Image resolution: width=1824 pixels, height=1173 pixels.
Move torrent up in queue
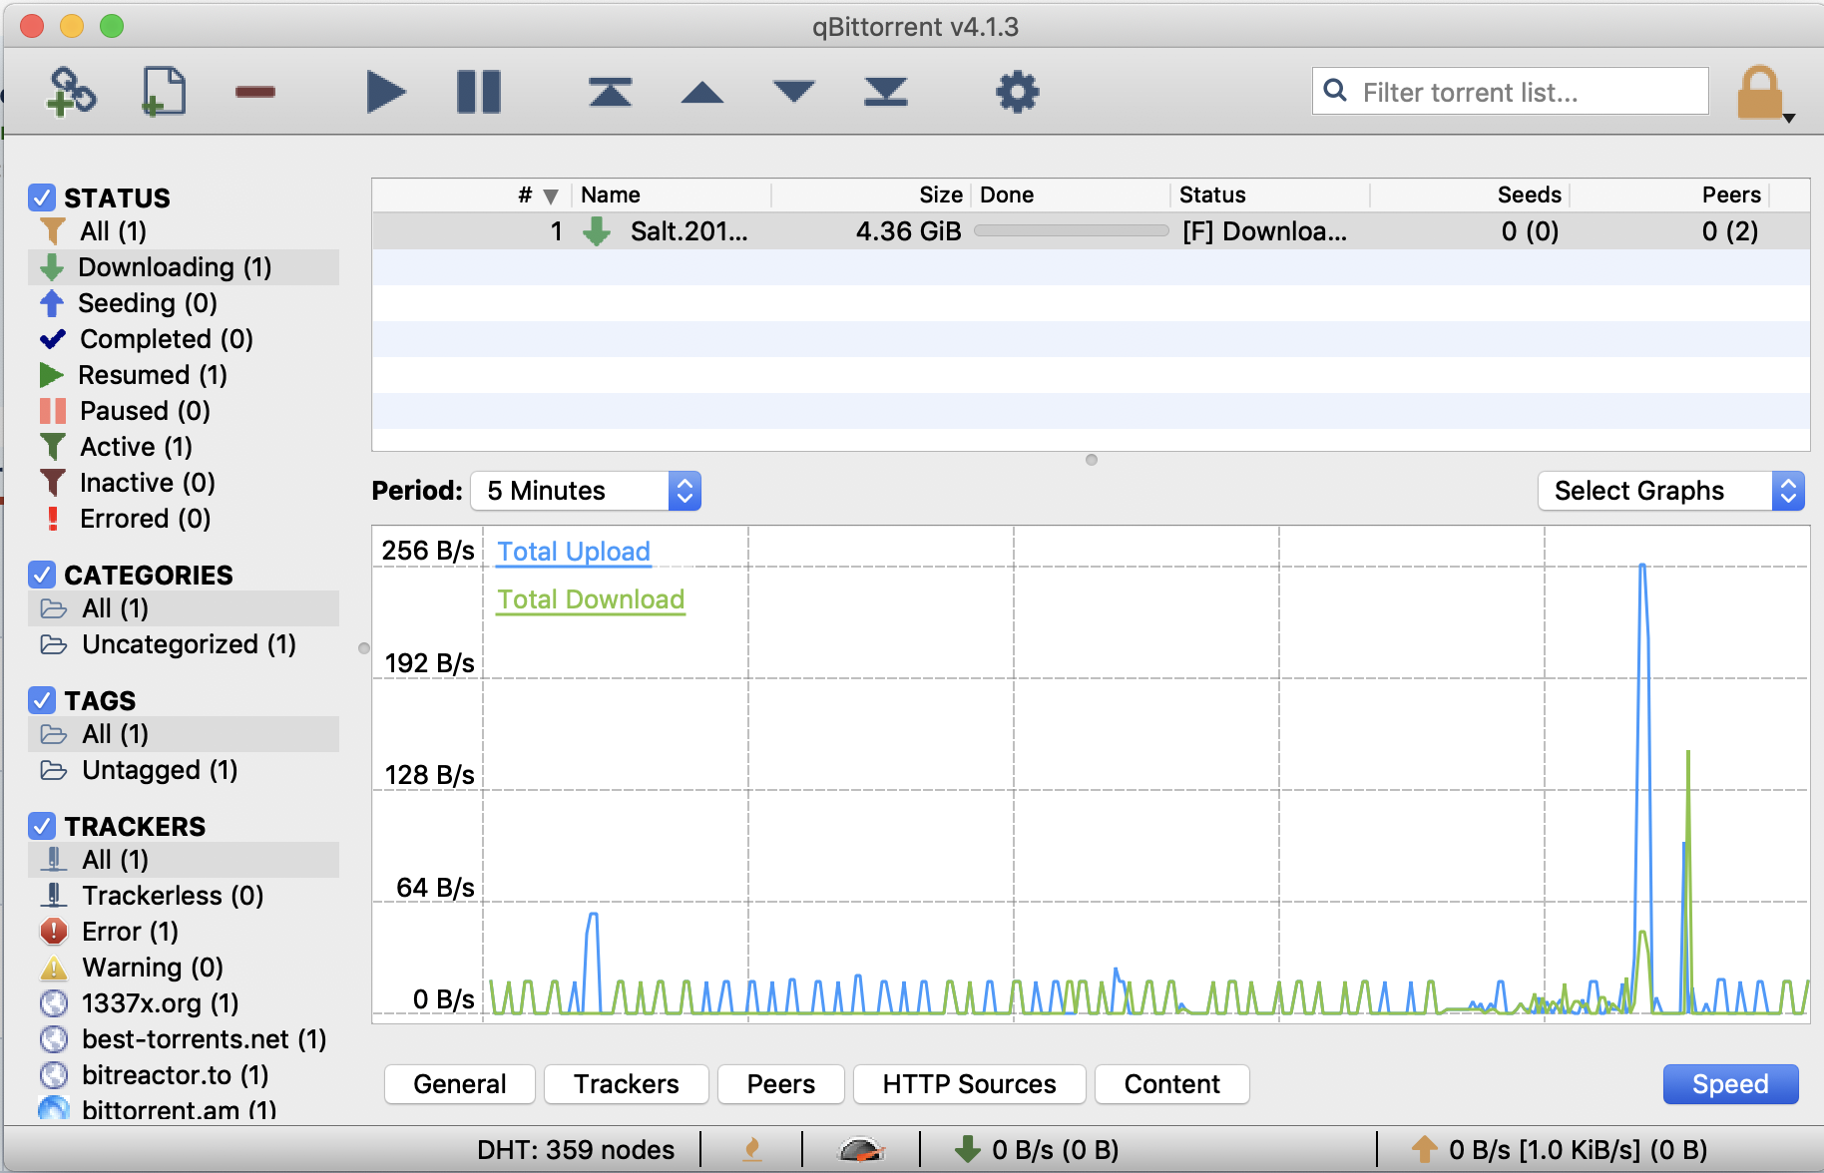pos(702,93)
